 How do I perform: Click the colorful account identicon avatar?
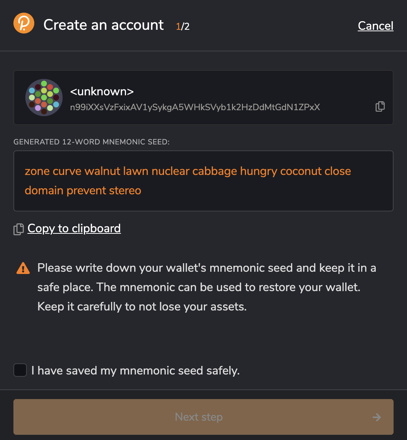(x=44, y=98)
